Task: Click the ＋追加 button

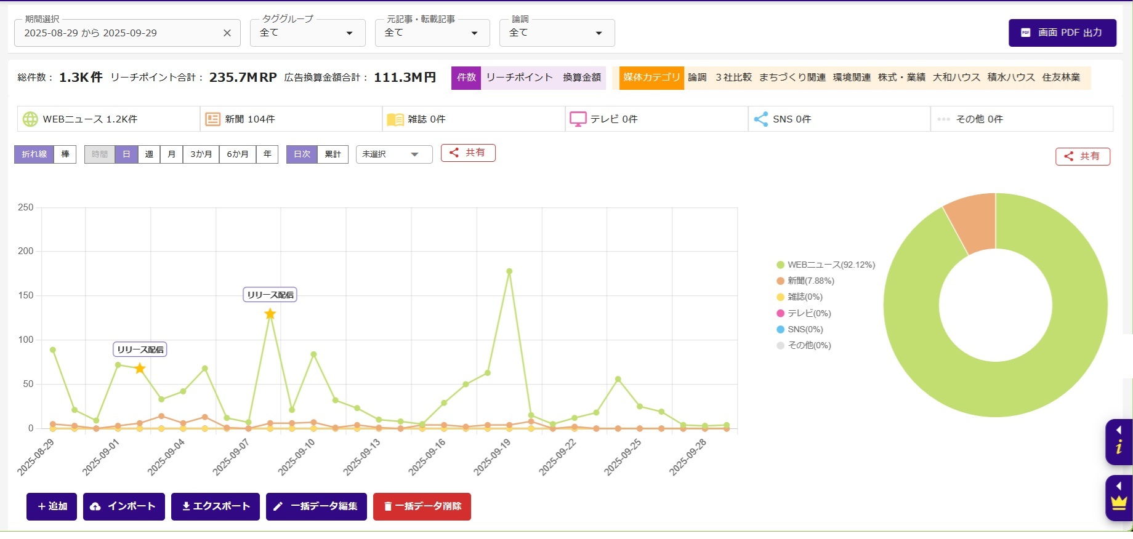Action: click(x=52, y=506)
